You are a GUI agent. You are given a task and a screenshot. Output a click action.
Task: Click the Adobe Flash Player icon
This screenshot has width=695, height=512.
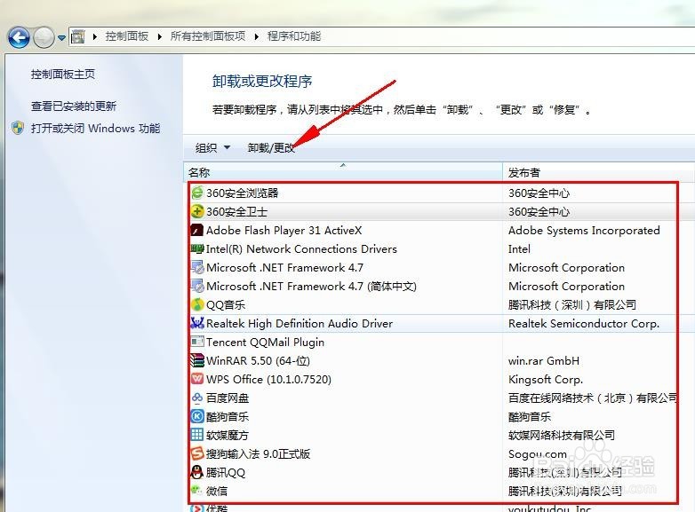(x=197, y=230)
